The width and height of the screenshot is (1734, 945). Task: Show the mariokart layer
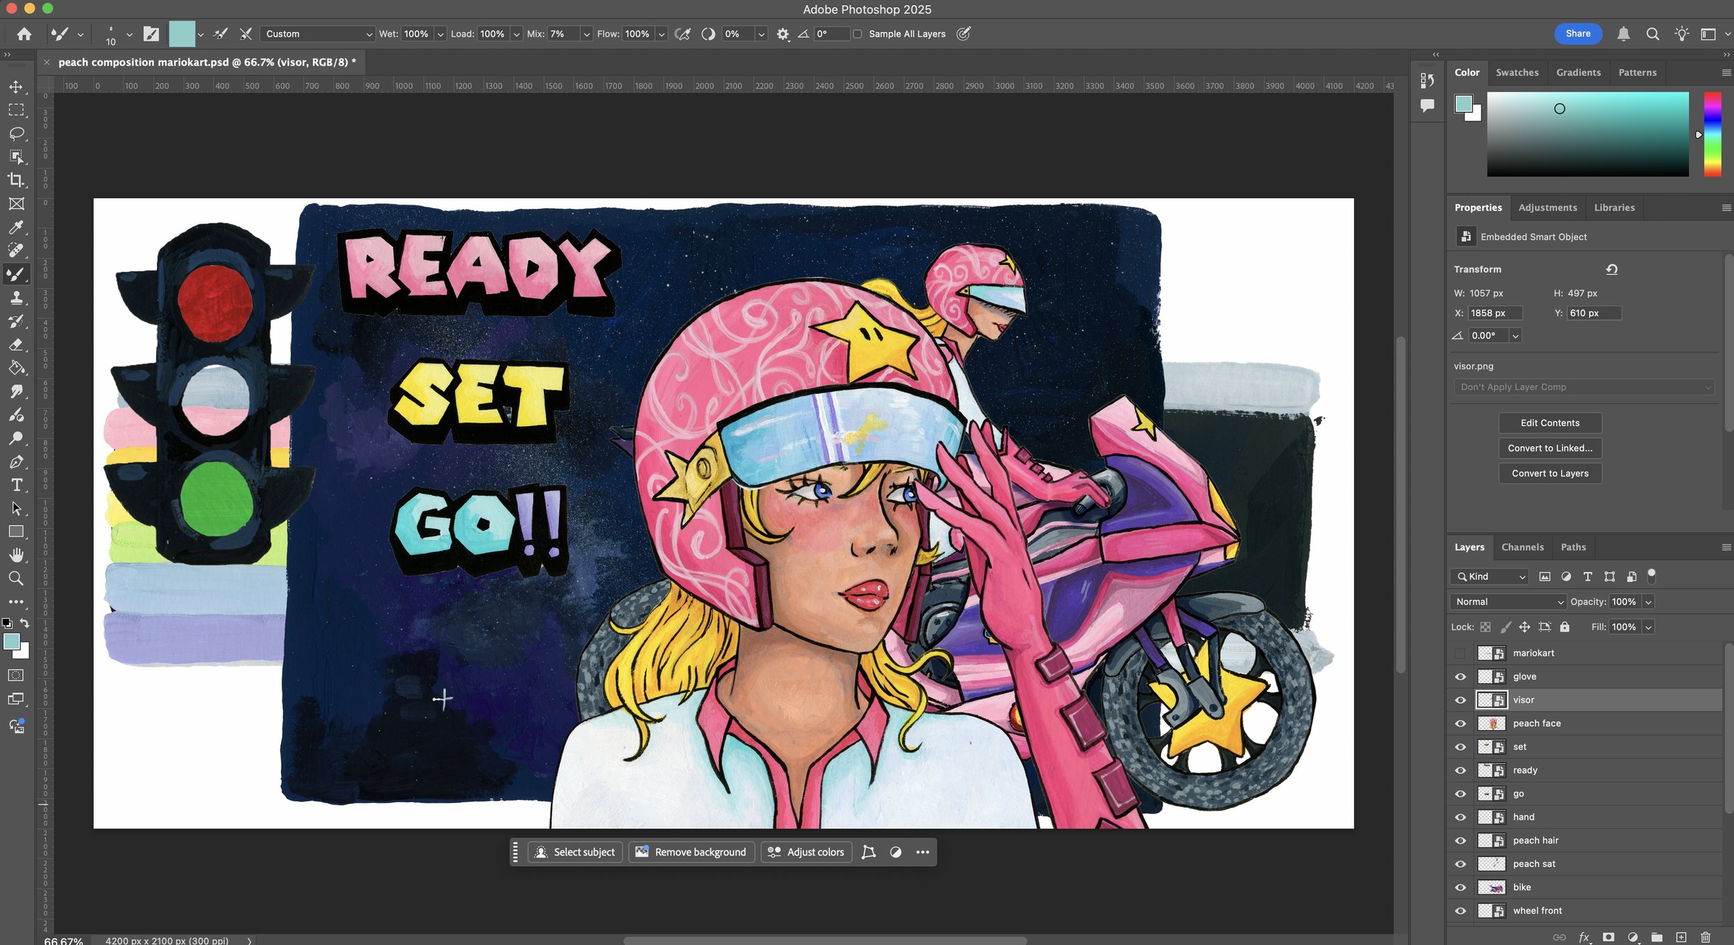click(x=1460, y=653)
